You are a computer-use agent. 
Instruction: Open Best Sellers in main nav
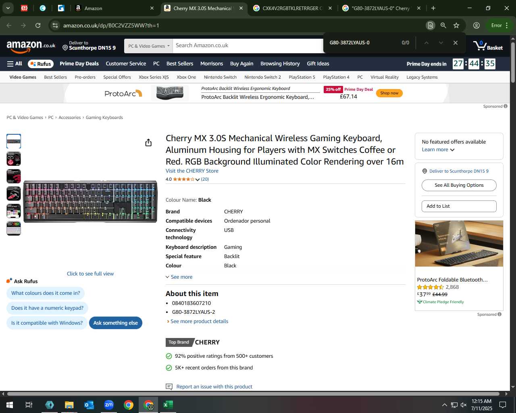(180, 64)
